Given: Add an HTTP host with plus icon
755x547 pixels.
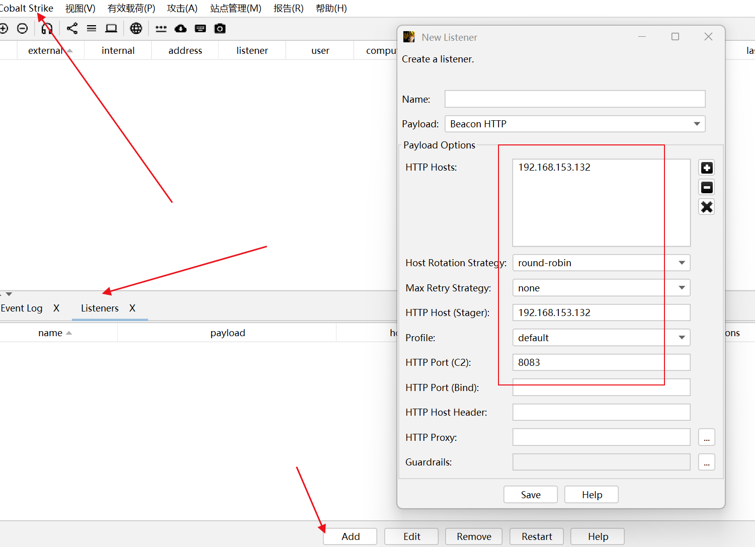Looking at the screenshot, I should click(x=707, y=168).
